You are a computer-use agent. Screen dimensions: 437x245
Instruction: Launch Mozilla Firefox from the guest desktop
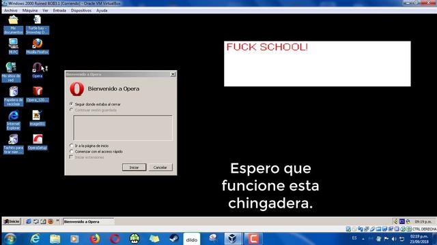(38, 46)
